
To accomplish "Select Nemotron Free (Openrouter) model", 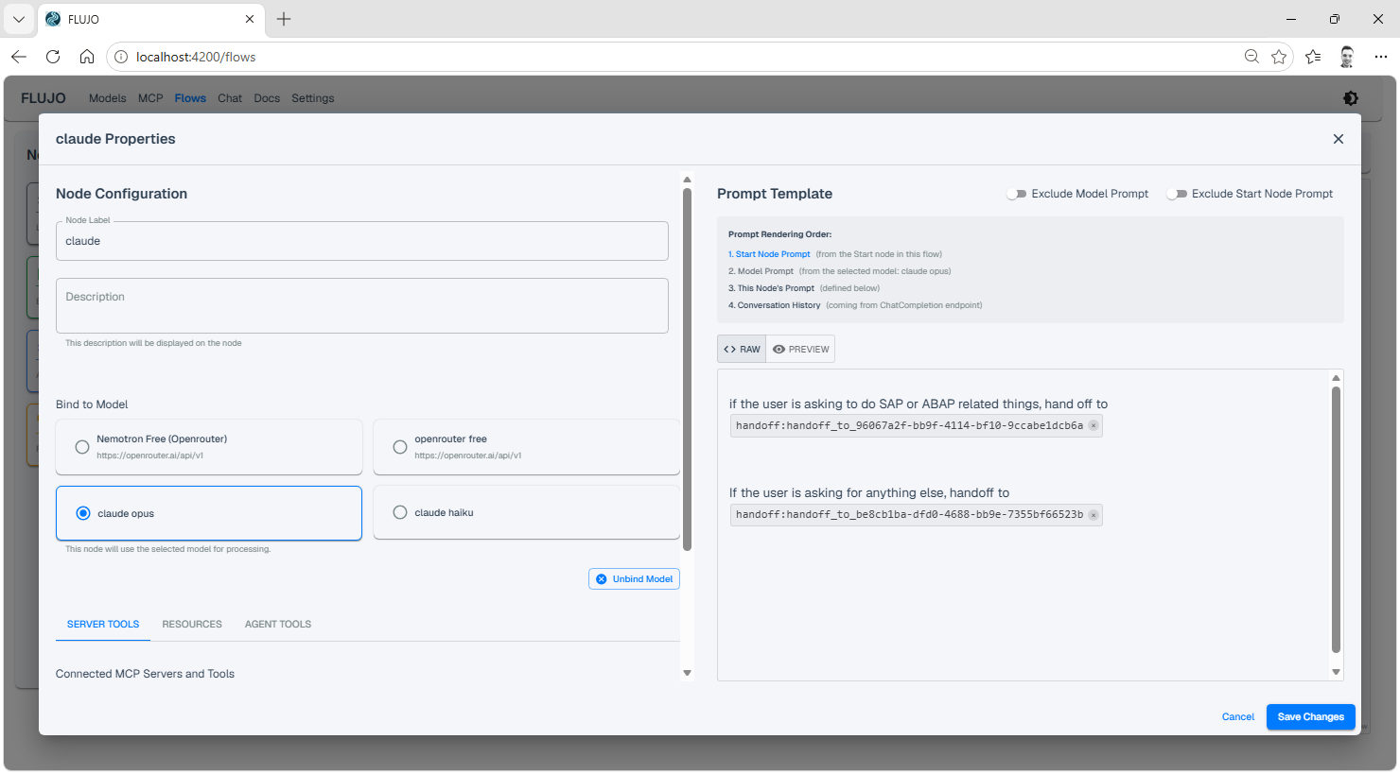I will (209, 447).
